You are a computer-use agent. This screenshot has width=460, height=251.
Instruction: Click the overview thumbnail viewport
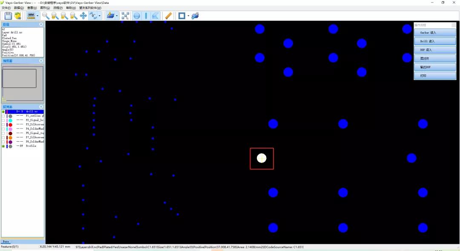coord(19,78)
